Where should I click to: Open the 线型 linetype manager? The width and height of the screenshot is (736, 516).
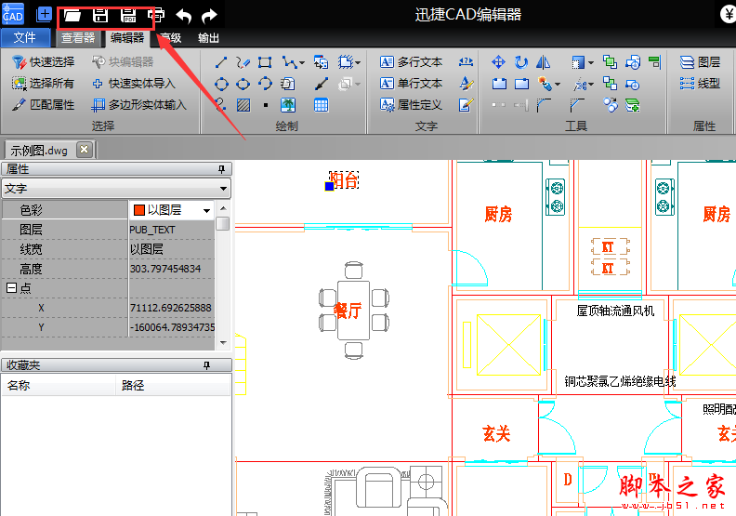700,84
